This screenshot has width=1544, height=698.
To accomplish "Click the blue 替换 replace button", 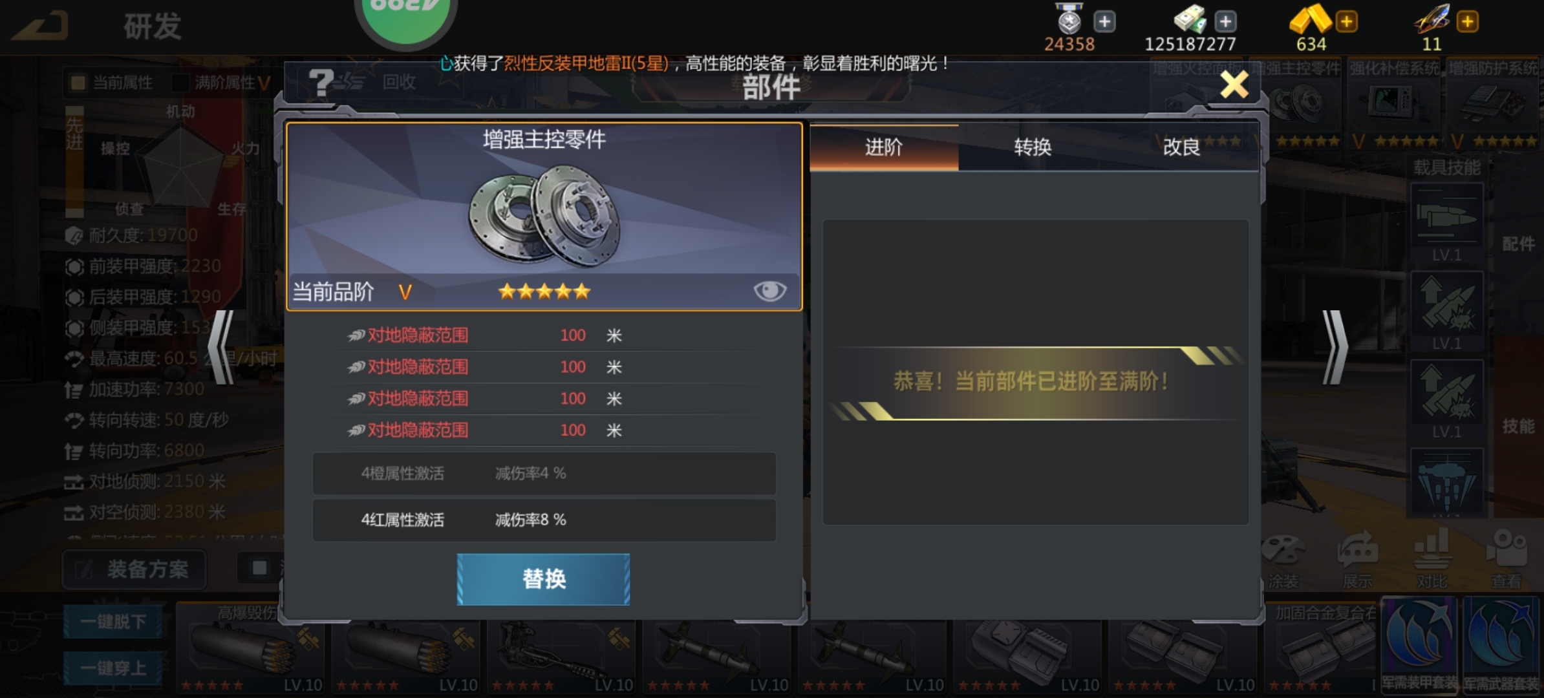I will click(x=543, y=579).
